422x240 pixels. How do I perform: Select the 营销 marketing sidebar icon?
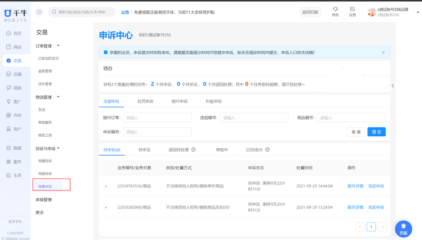coord(9,88)
